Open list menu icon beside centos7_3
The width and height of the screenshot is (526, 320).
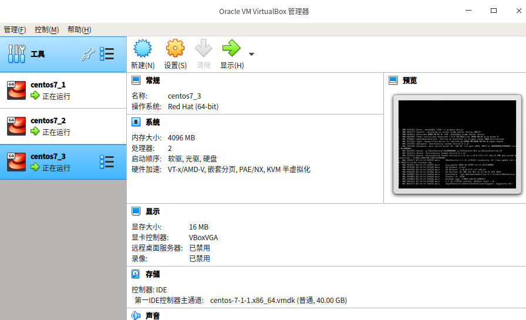107,162
